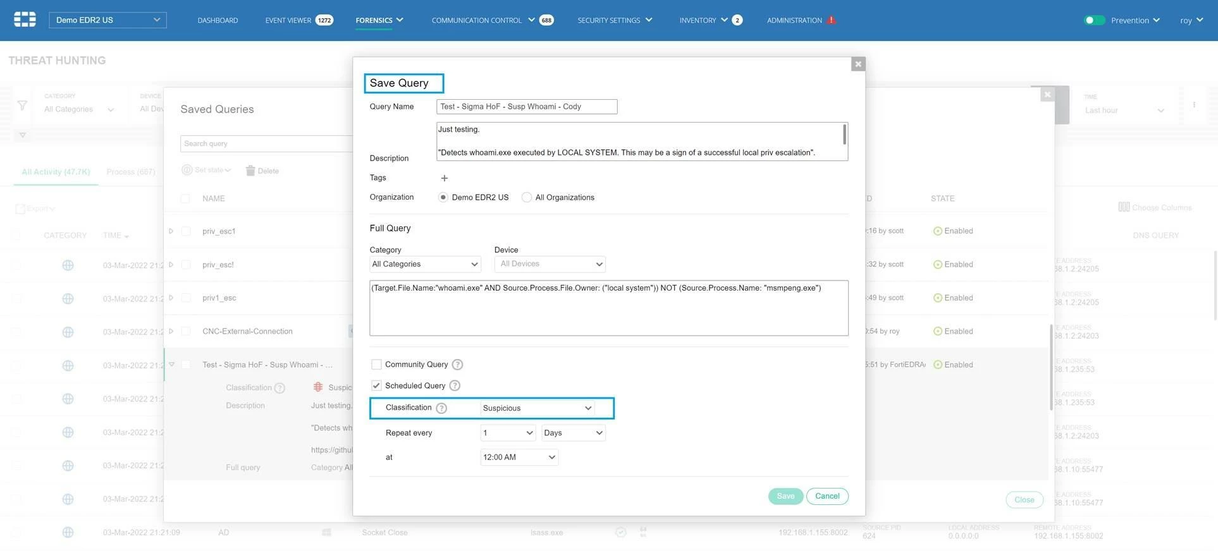Open the Set state dropdown

point(206,170)
